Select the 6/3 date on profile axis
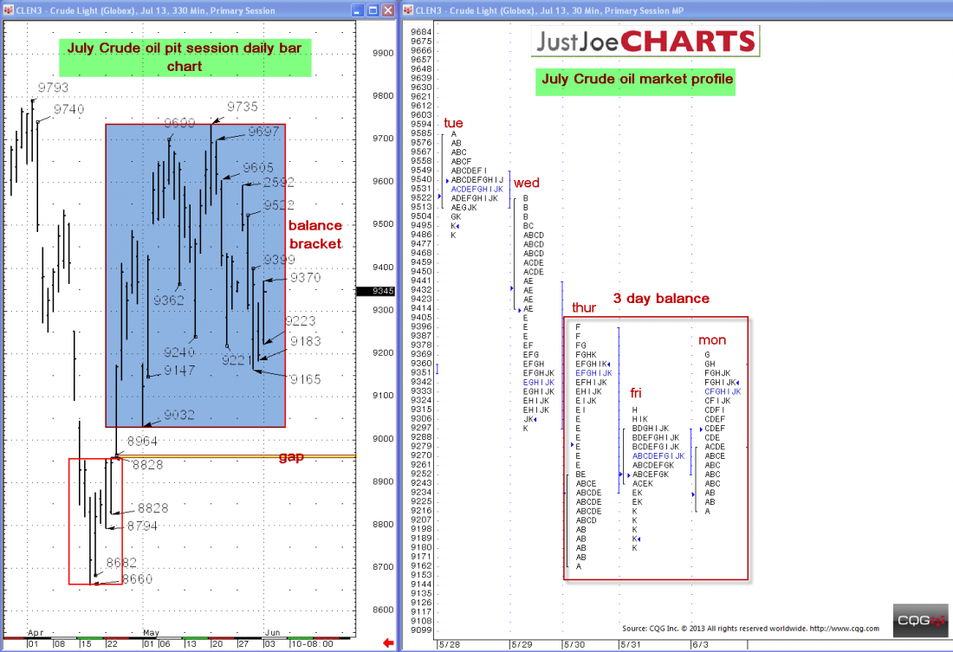 coord(699,644)
